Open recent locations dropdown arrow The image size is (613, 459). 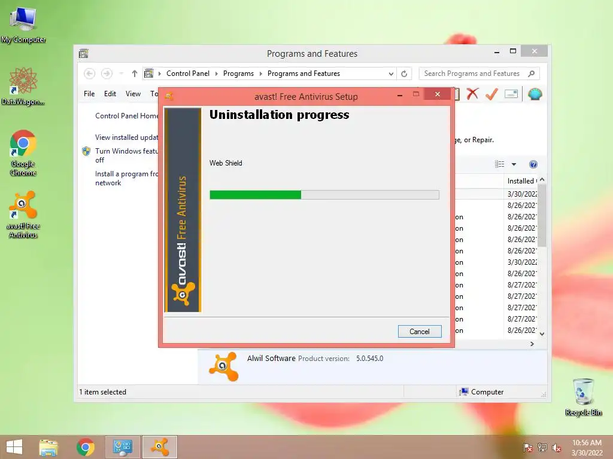click(122, 74)
